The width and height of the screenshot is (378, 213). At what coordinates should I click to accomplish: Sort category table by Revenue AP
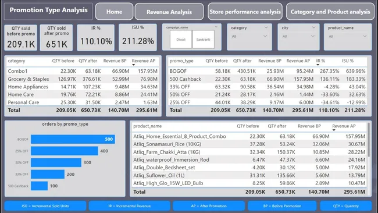(x=144, y=61)
